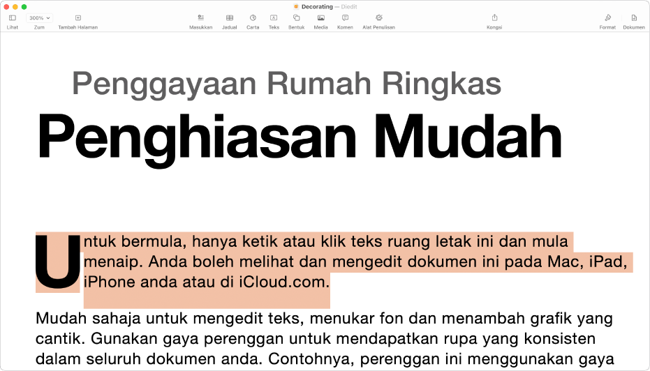Maximize the window with green button

pos(24,7)
